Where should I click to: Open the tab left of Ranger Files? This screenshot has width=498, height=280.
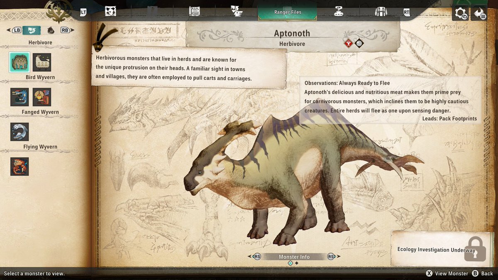(237, 12)
